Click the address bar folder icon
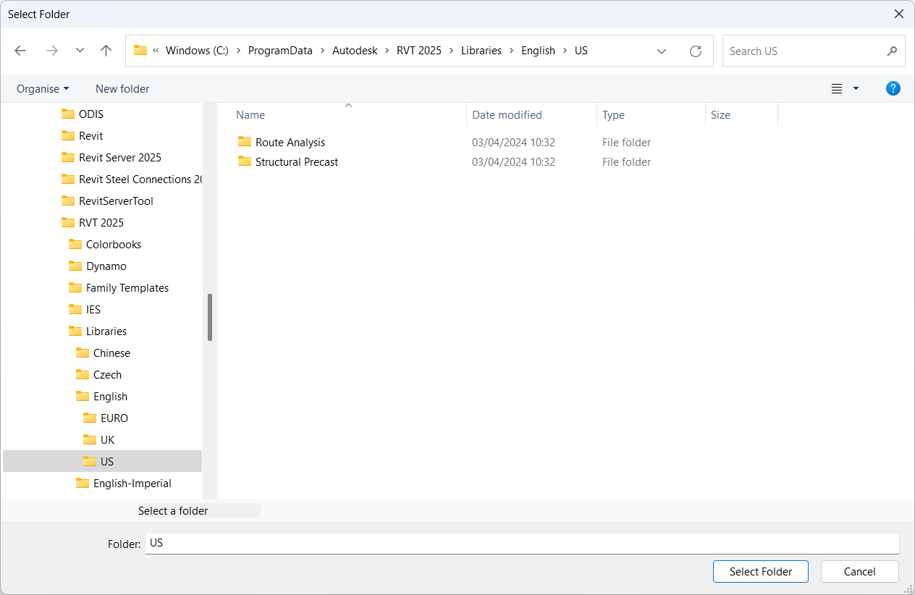 [x=140, y=51]
